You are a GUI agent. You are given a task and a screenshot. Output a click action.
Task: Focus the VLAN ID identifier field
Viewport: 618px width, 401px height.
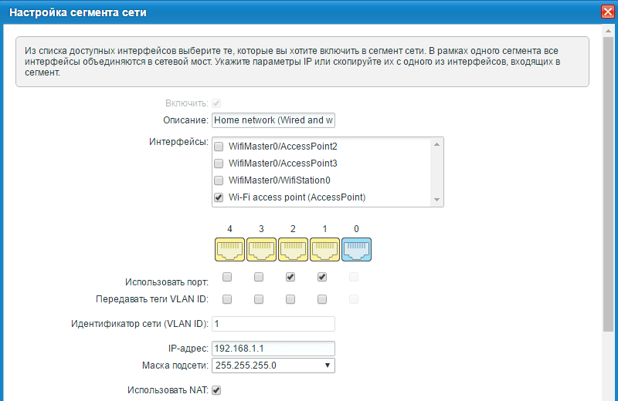[x=273, y=324]
